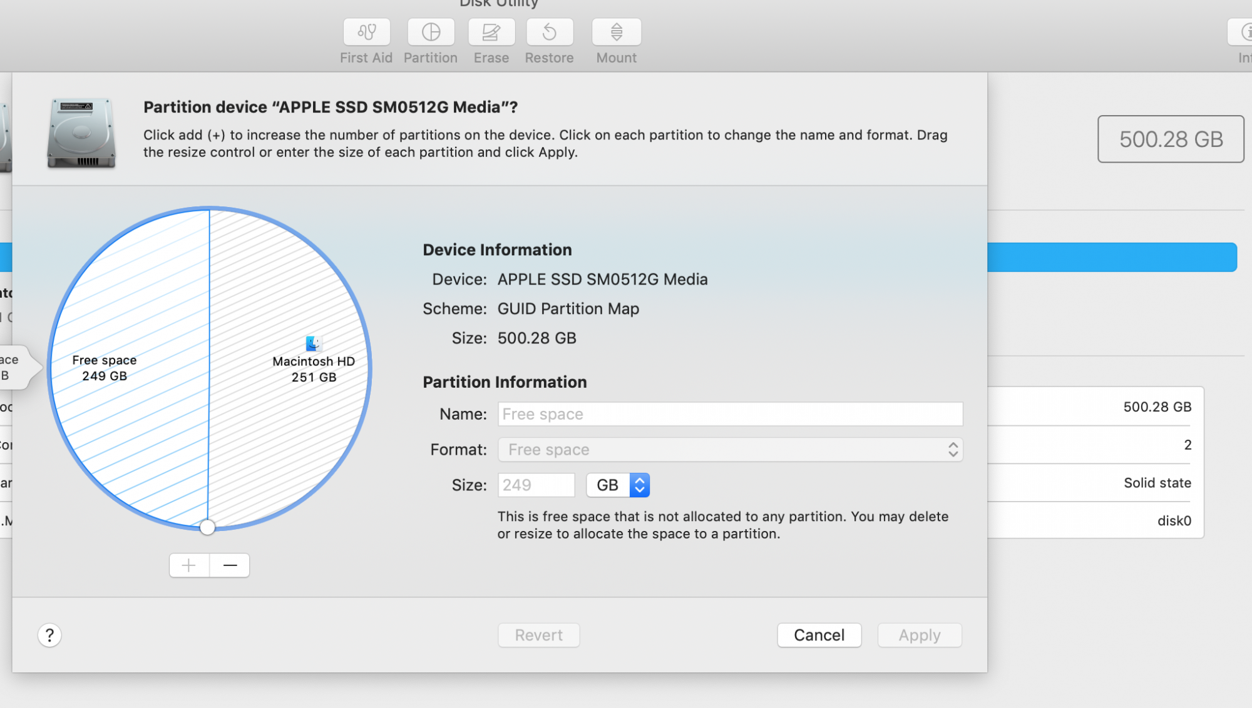The height and width of the screenshot is (708, 1252).
Task: Cancel the partition dialog
Action: (819, 635)
